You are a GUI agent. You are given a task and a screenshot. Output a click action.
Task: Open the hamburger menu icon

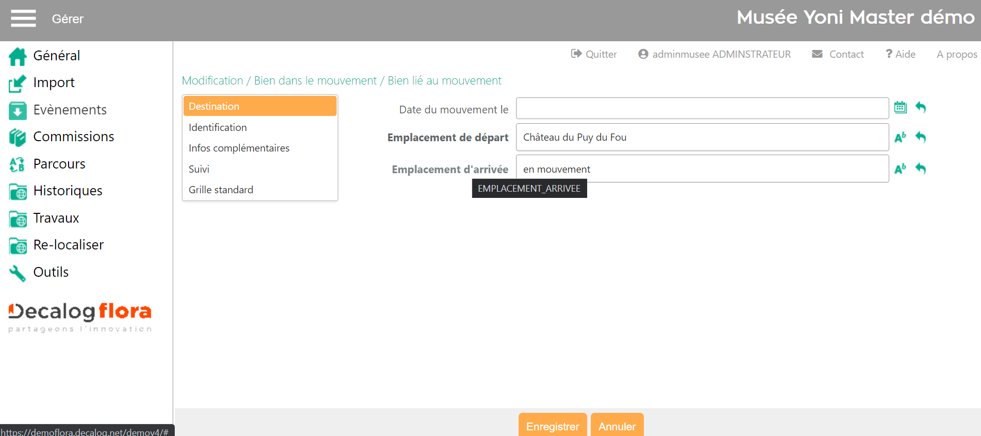click(24, 19)
